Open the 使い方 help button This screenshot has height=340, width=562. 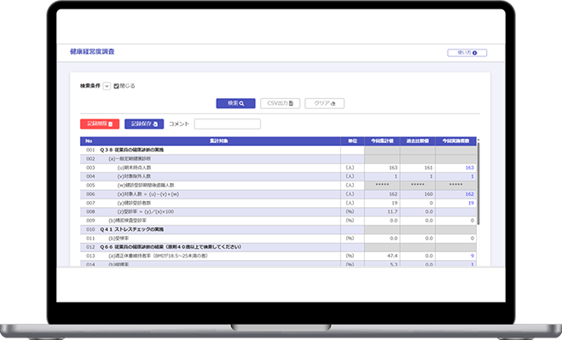pos(467,53)
